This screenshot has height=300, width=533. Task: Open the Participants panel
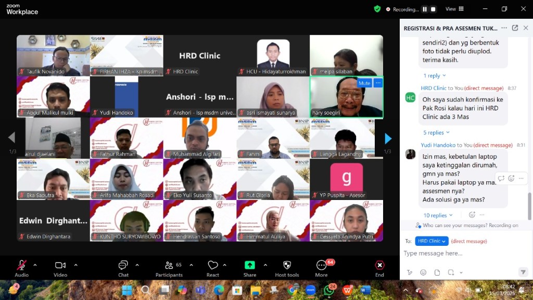tap(169, 266)
